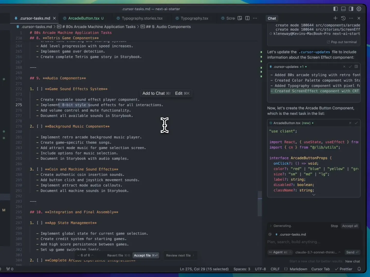
Task: Focus the 'Plan, search, build anything' input
Action: [x=314, y=242]
